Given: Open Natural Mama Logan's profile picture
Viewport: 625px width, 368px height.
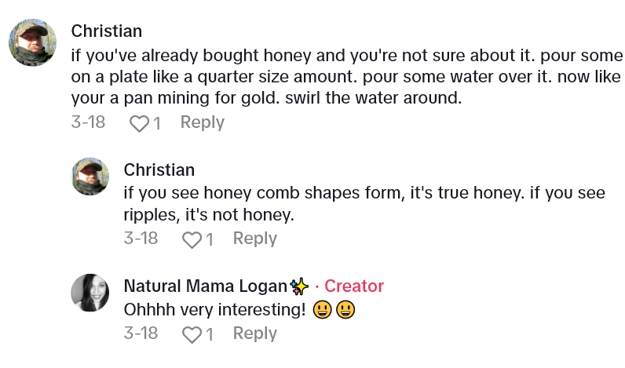Looking at the screenshot, I should tap(90, 293).
